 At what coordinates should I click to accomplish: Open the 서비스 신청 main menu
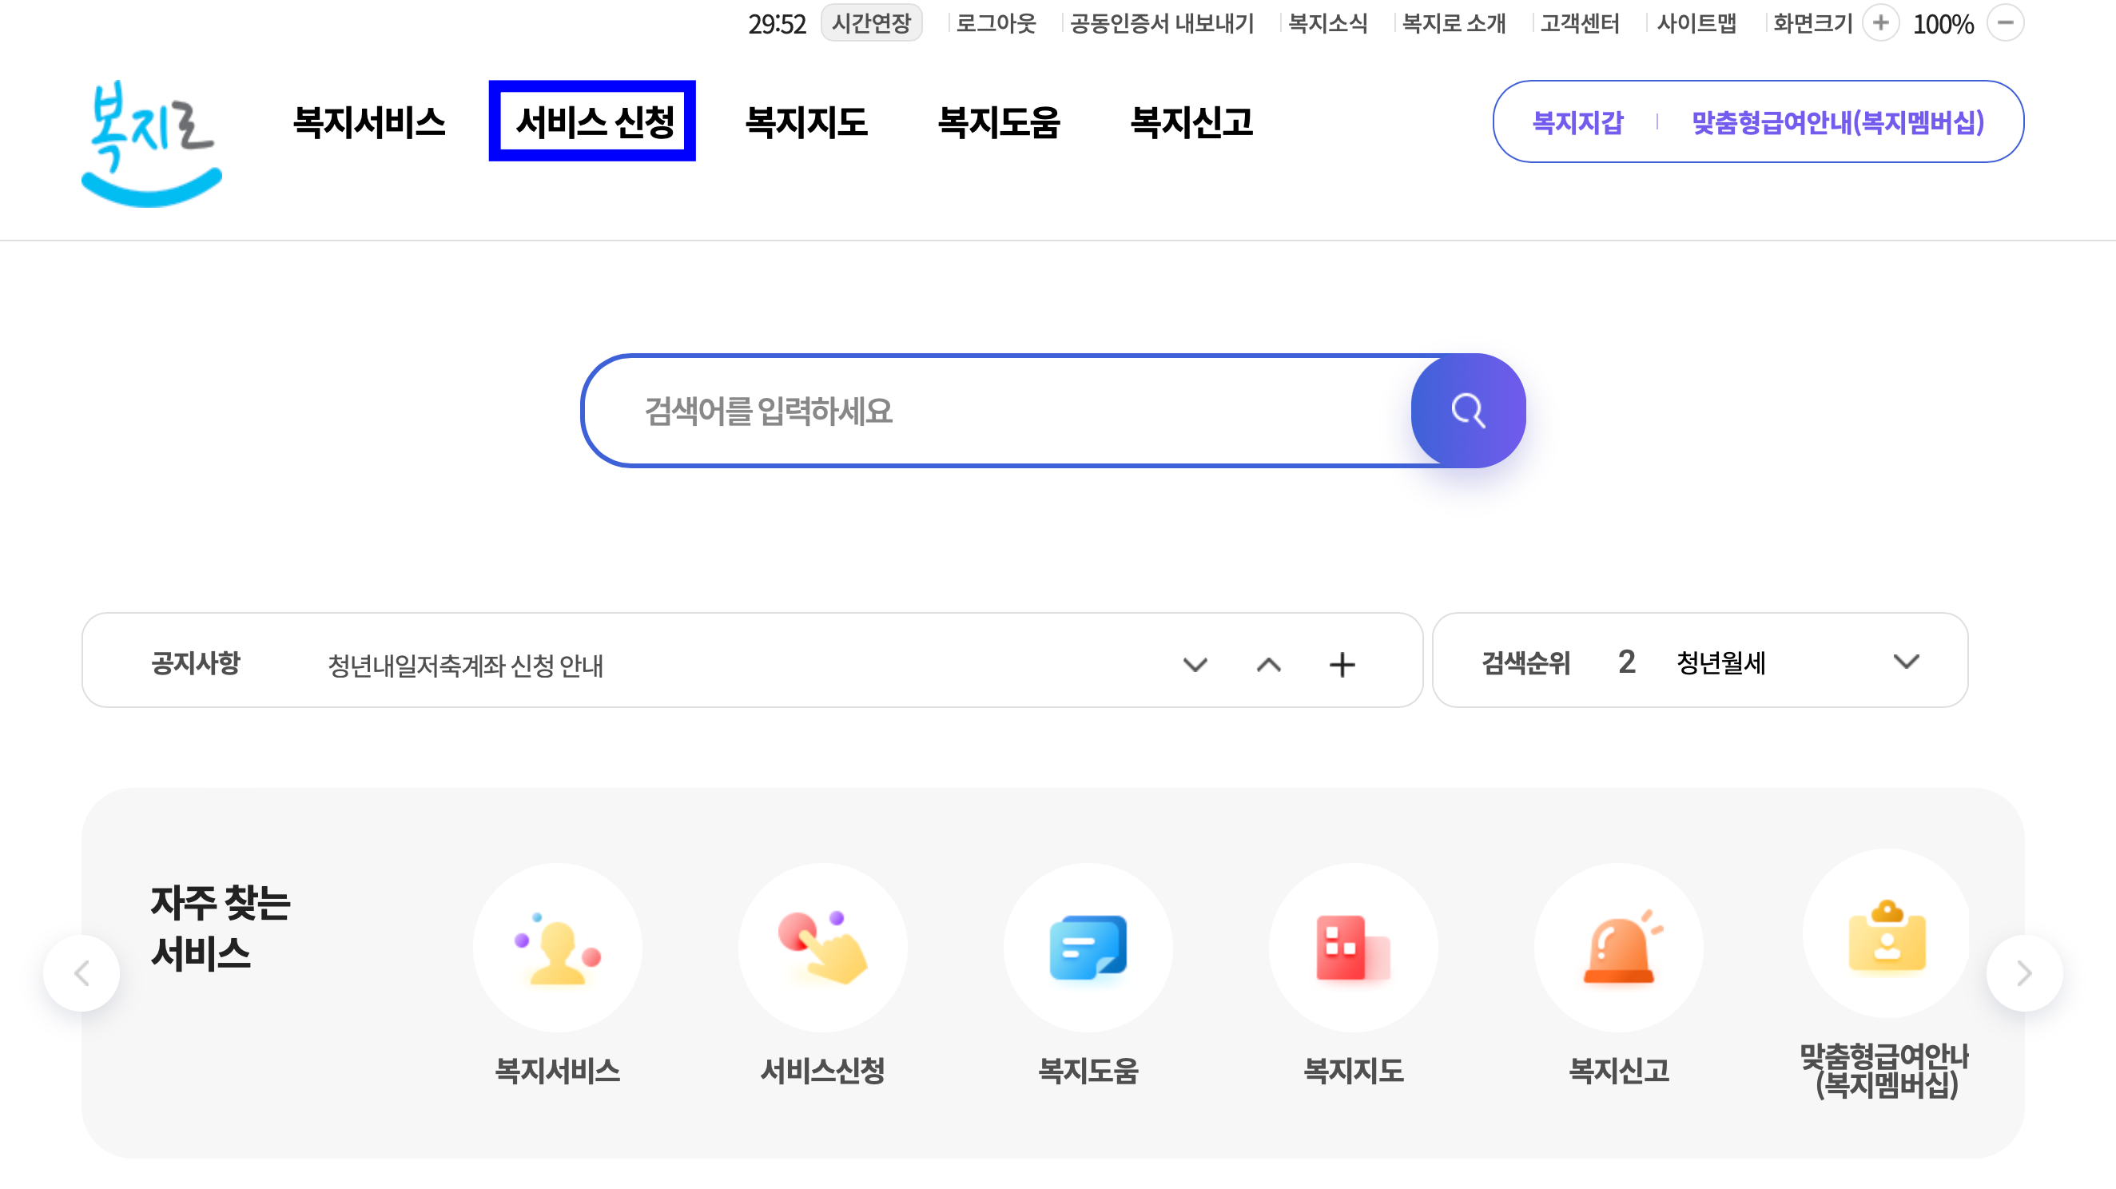(x=592, y=121)
